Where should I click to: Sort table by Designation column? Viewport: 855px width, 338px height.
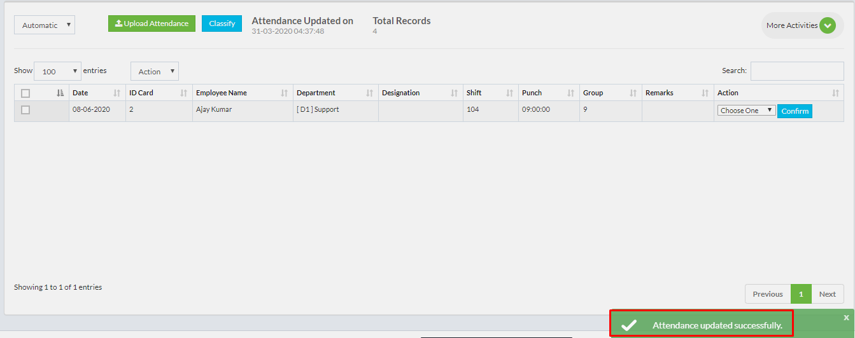click(x=420, y=93)
